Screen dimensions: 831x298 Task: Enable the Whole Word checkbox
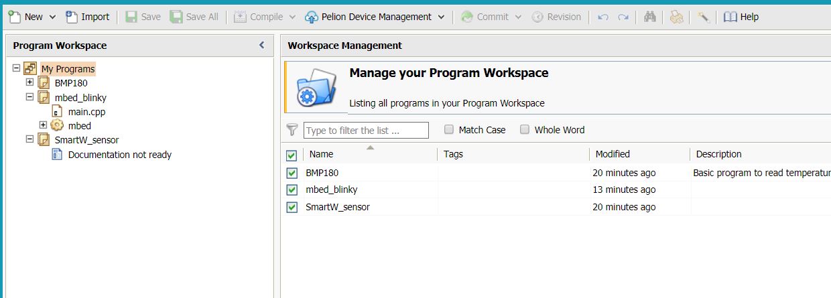[x=525, y=130]
